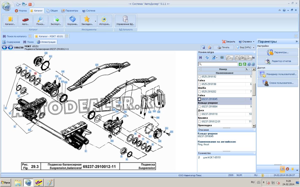Click the first blue round icon after search arrows
The image size is (300, 187).
click(x=249, y=64)
